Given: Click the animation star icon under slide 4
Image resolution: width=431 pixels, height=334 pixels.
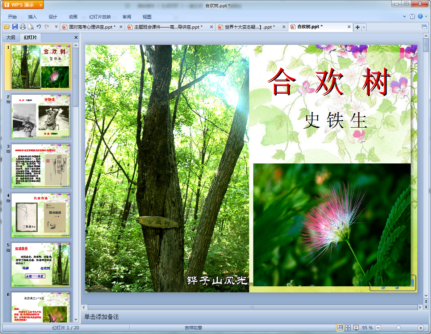Looking at the screenshot, I should coord(8,201).
